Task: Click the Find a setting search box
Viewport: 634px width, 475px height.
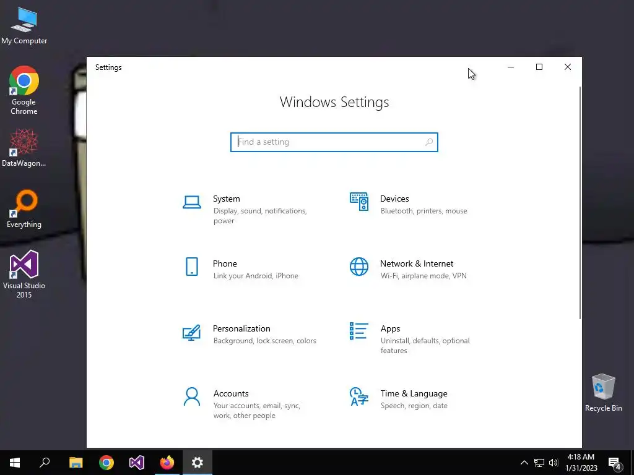Action: pyautogui.click(x=334, y=142)
